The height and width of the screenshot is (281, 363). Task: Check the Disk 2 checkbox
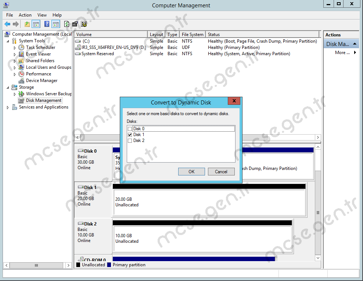130,140
